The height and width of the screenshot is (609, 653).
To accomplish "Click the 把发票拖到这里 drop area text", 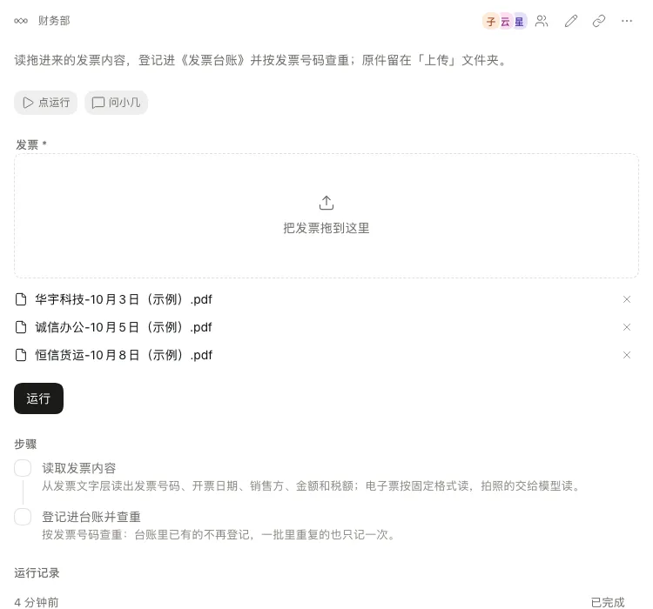I will 326,228.
